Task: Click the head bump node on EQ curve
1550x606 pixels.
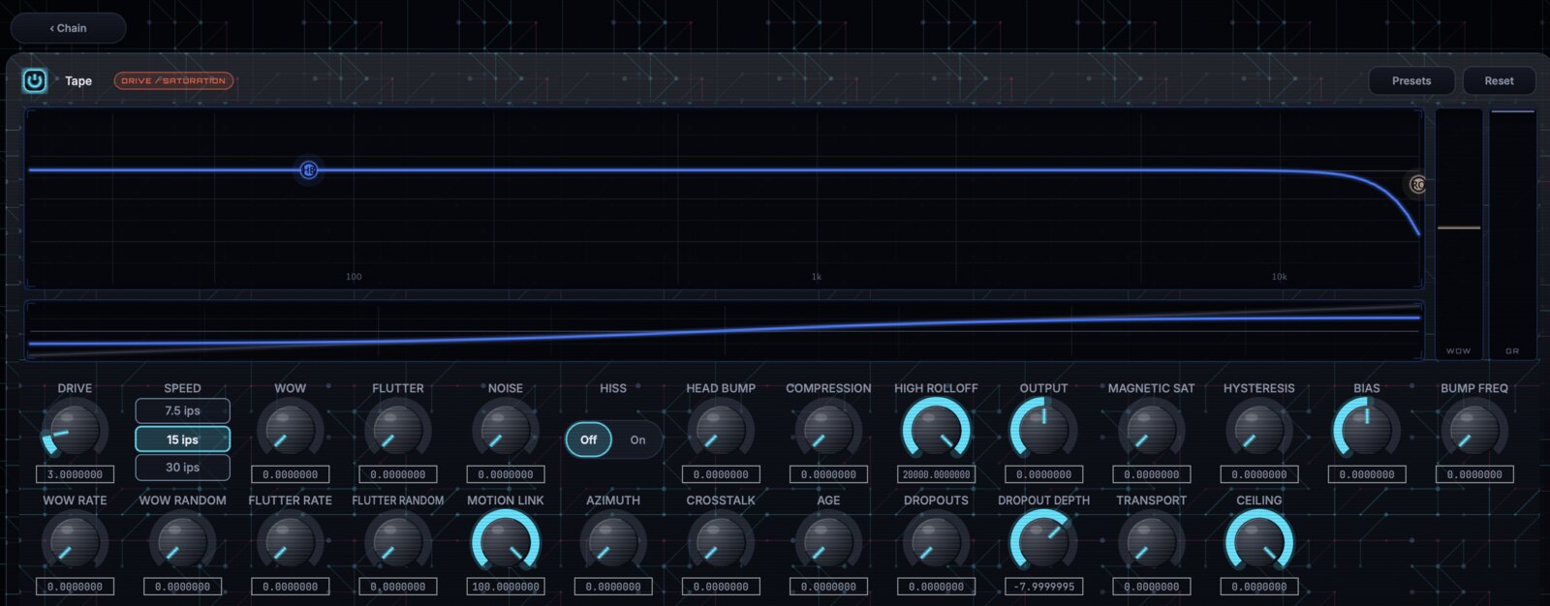Action: coord(309,170)
